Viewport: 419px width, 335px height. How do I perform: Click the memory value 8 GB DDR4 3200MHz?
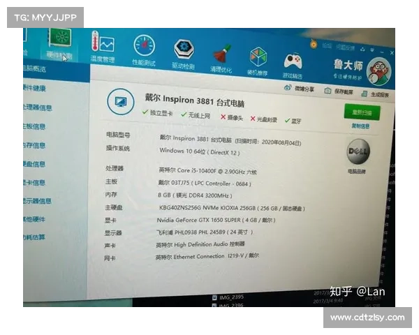195,195
